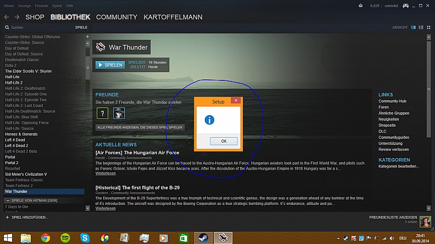Select Half-Life 2 in game list

coord(14,83)
